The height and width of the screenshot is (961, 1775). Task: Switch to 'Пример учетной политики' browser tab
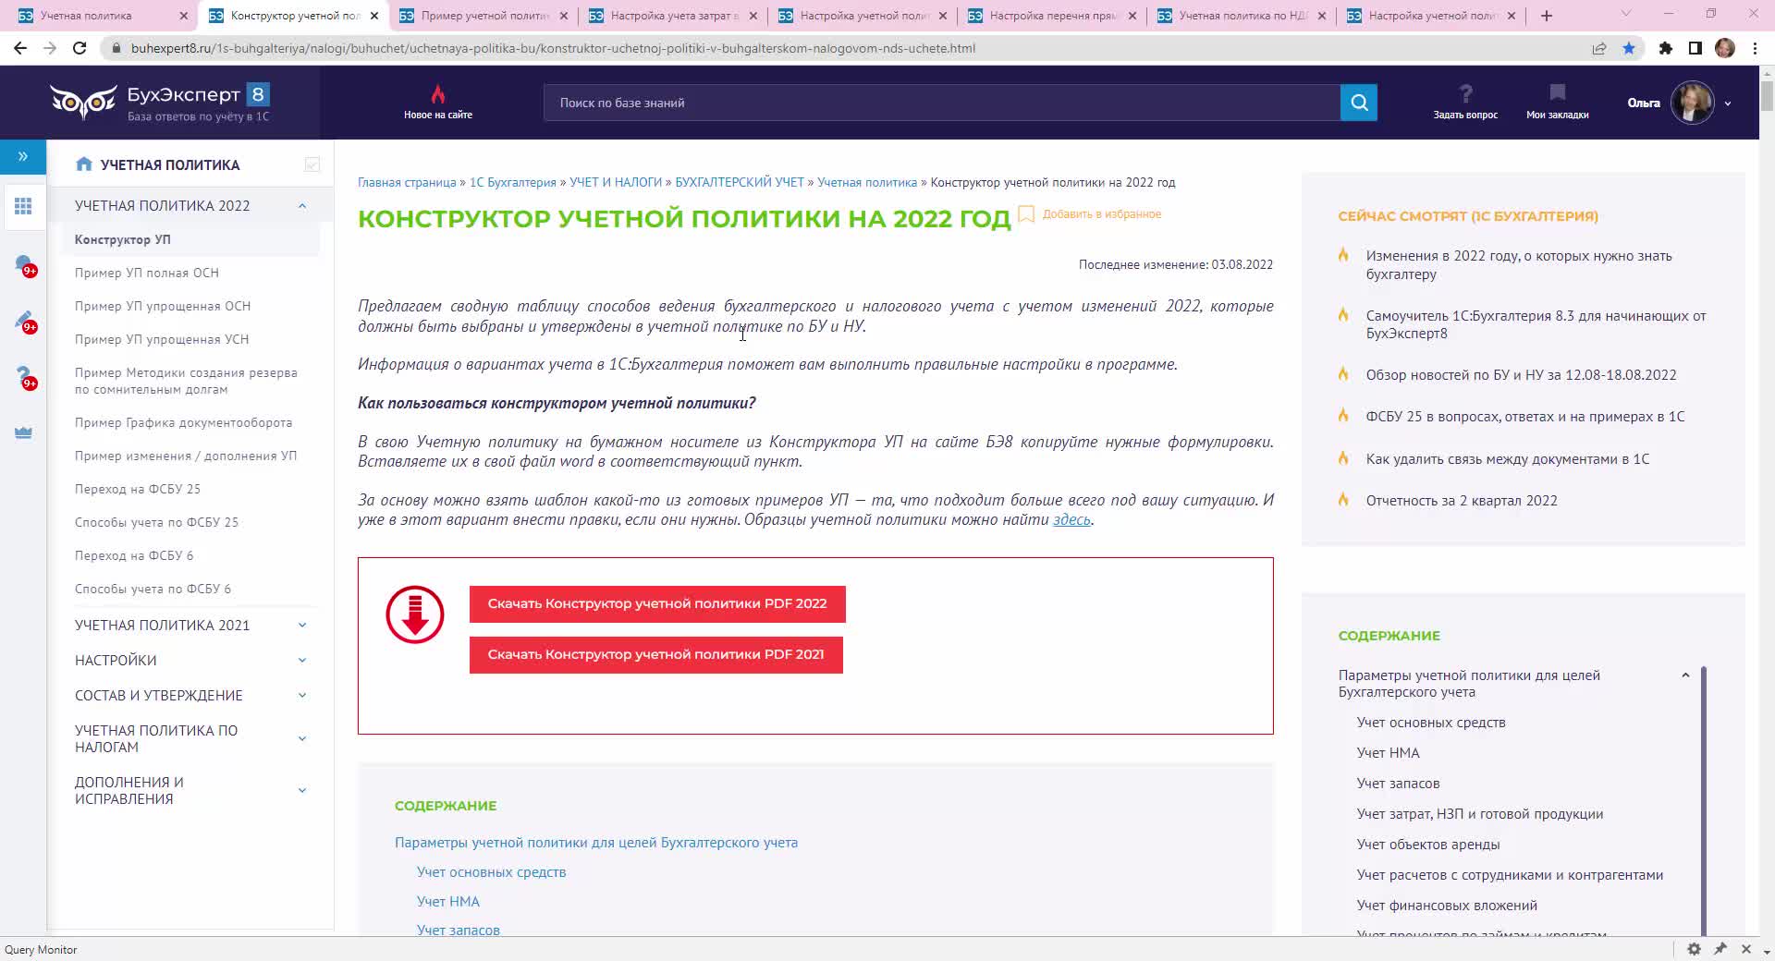484,16
